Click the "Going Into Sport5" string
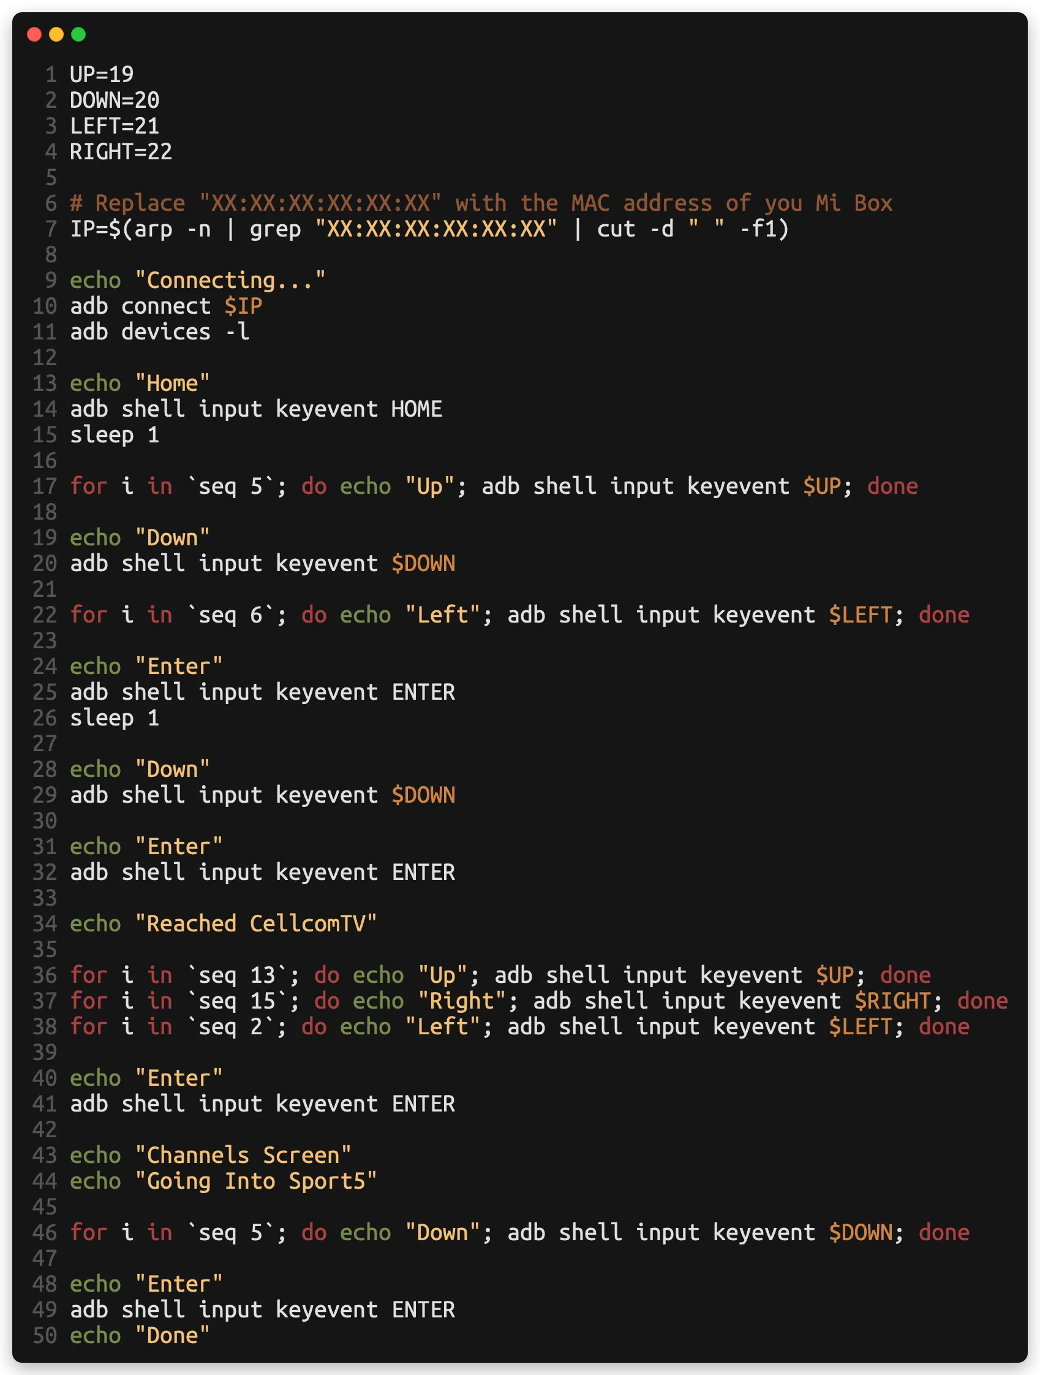This screenshot has height=1375, width=1040. tap(256, 1181)
